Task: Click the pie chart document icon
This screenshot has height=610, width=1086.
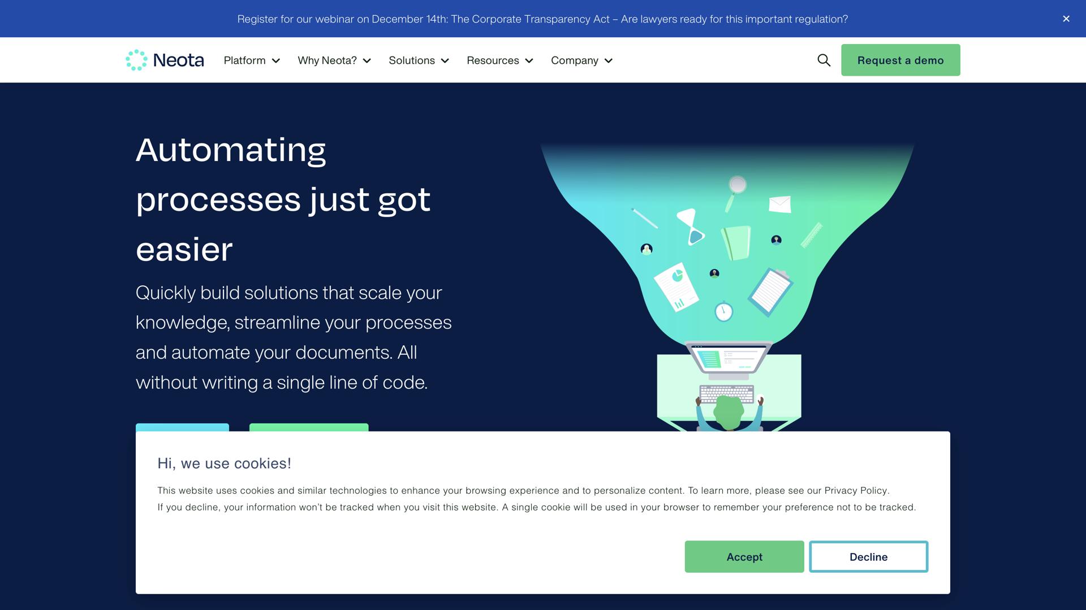Action: coord(676,287)
